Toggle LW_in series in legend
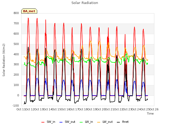 (86, 122)
